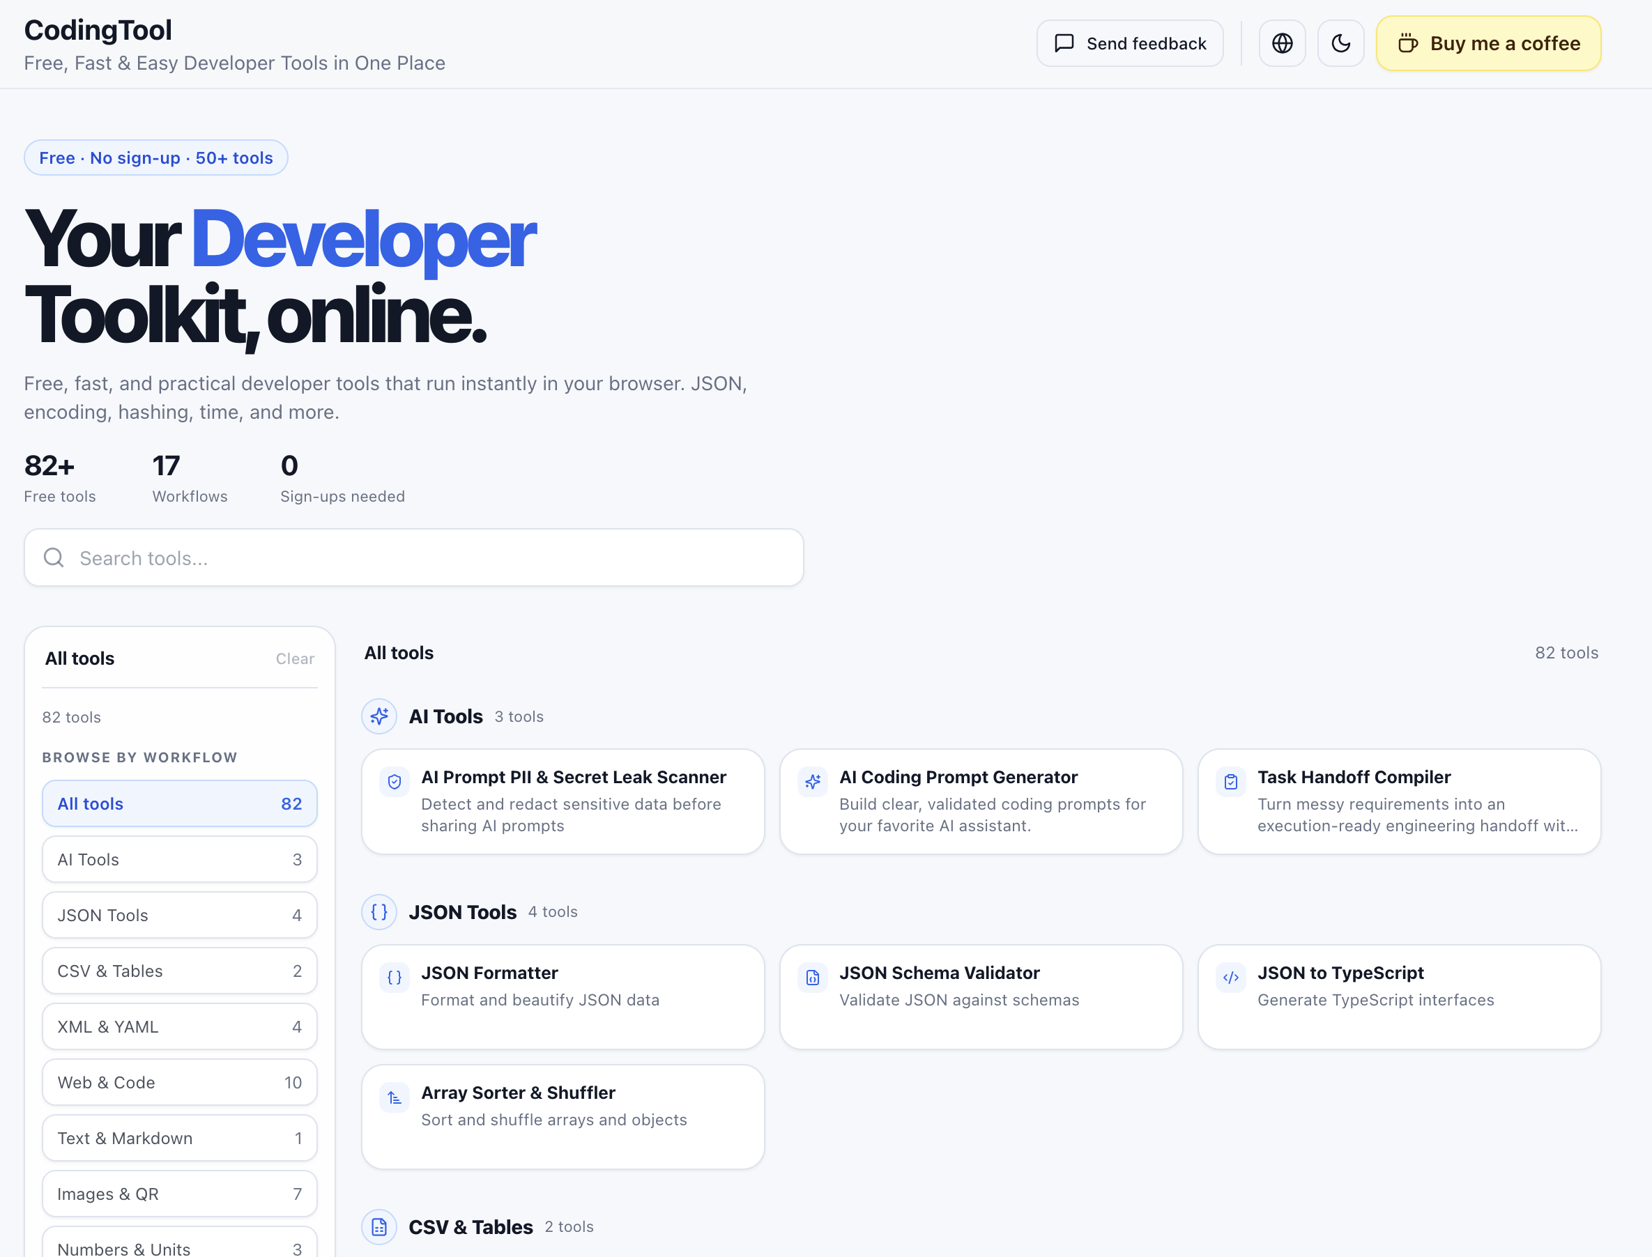Click the JSON Schema Validator file icon

tap(813, 977)
